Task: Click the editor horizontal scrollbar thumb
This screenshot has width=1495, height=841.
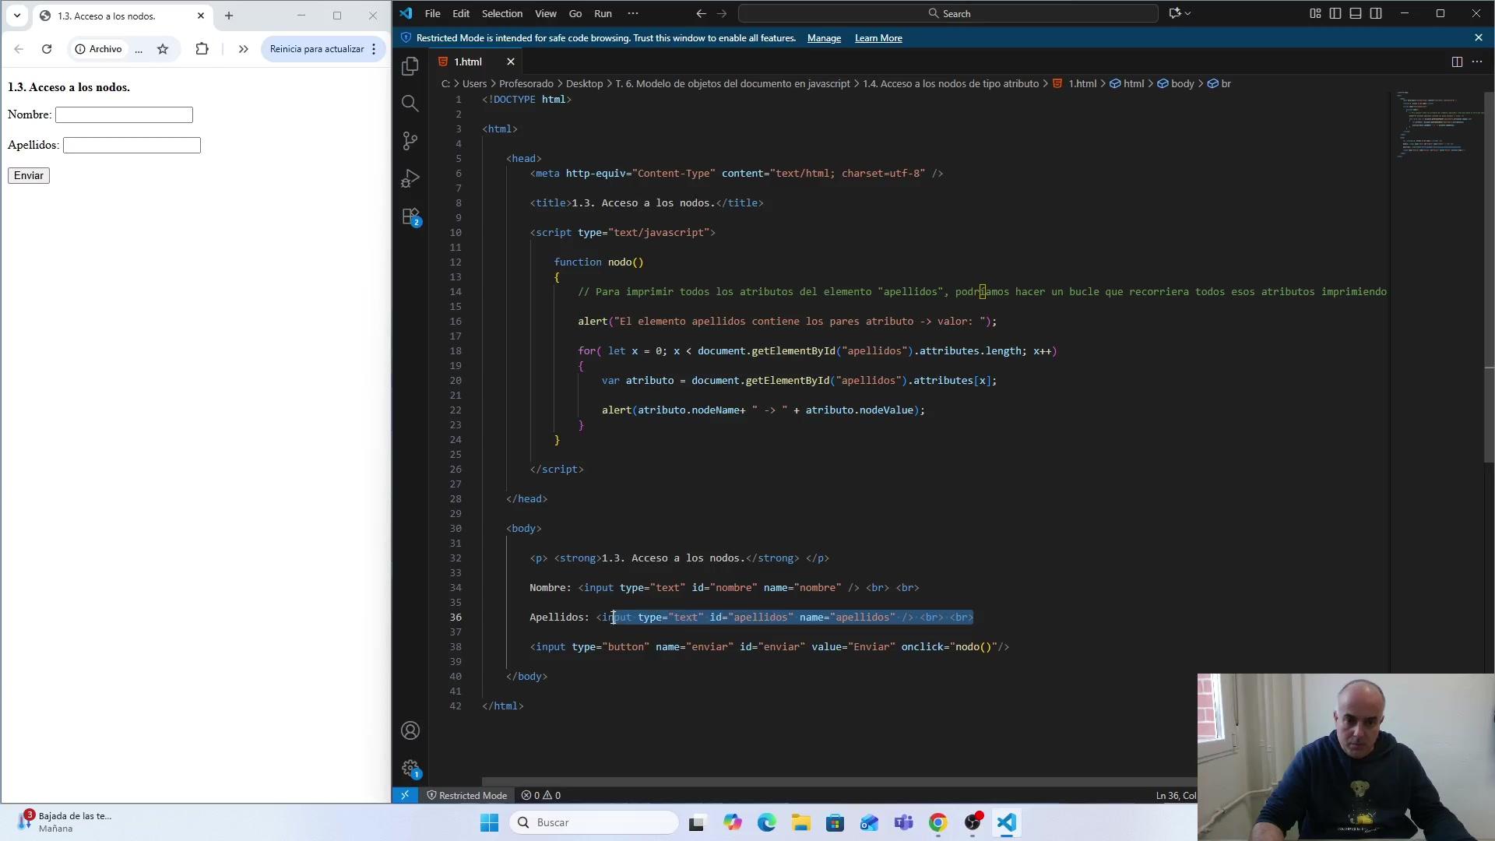Action: coord(839,782)
